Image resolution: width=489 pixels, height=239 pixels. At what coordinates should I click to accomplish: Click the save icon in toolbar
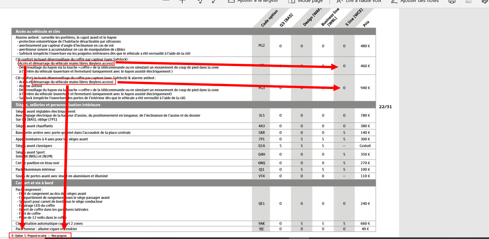(468, 1)
